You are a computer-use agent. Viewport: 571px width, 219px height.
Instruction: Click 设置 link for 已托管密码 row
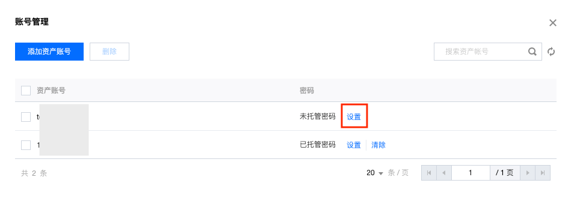click(x=354, y=145)
